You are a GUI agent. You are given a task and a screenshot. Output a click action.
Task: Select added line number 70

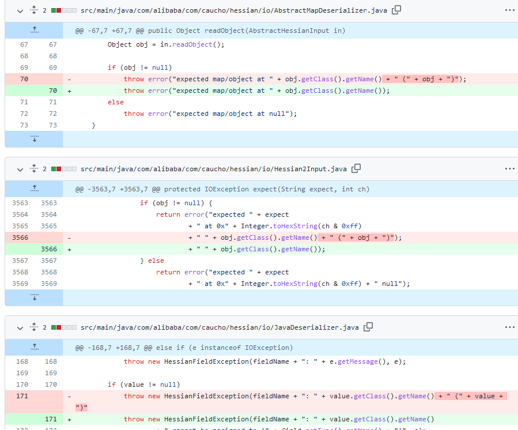pyautogui.click(x=53, y=90)
